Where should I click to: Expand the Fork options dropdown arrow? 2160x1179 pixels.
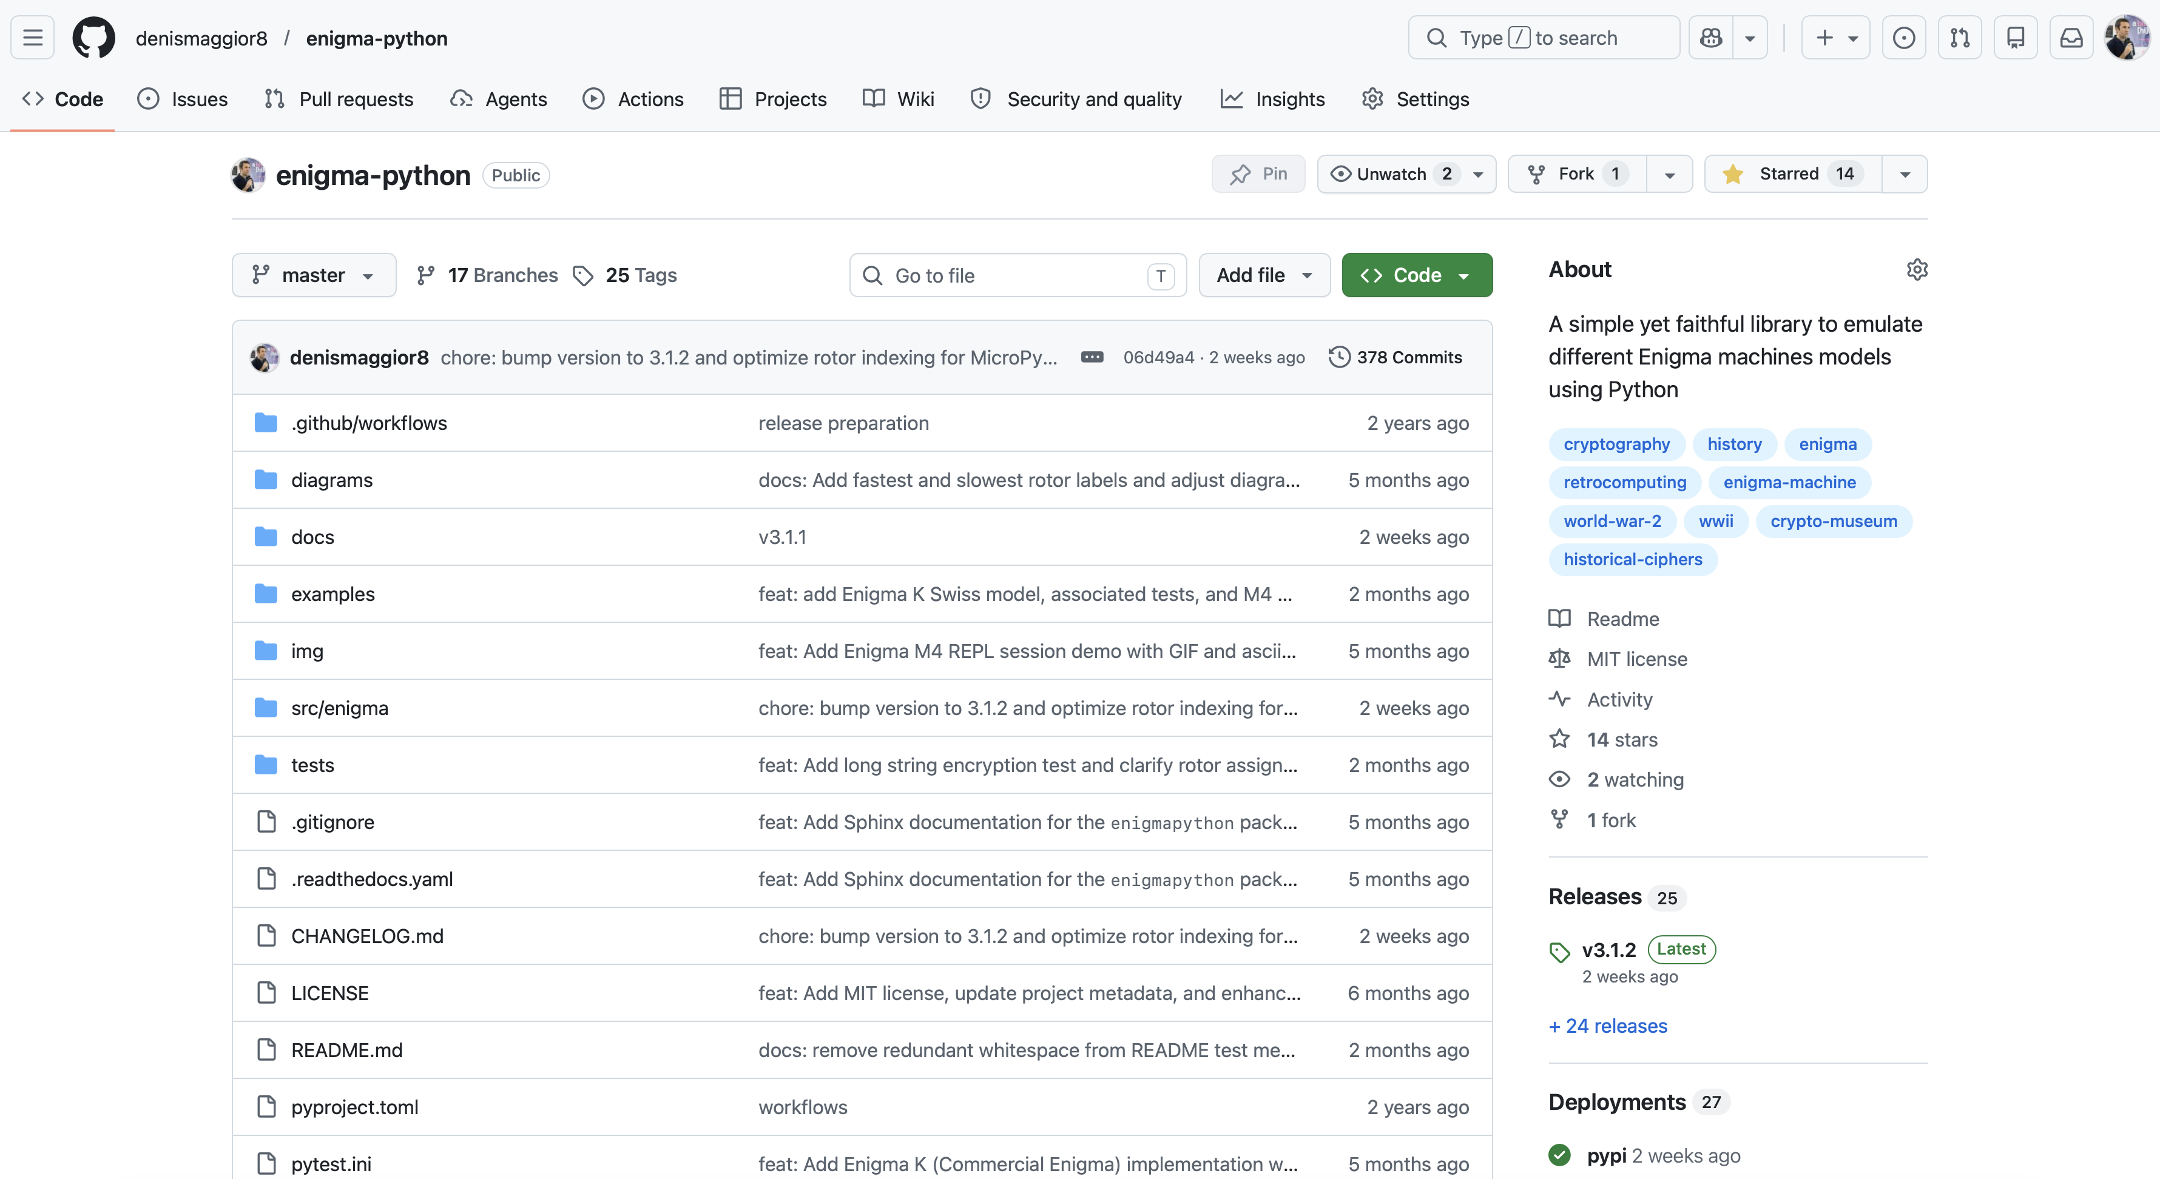tap(1670, 173)
